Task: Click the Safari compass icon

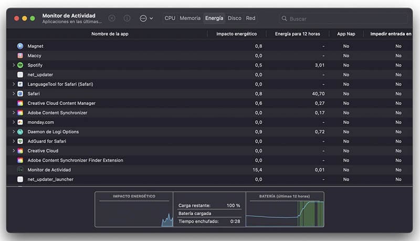Action: click(x=20, y=93)
